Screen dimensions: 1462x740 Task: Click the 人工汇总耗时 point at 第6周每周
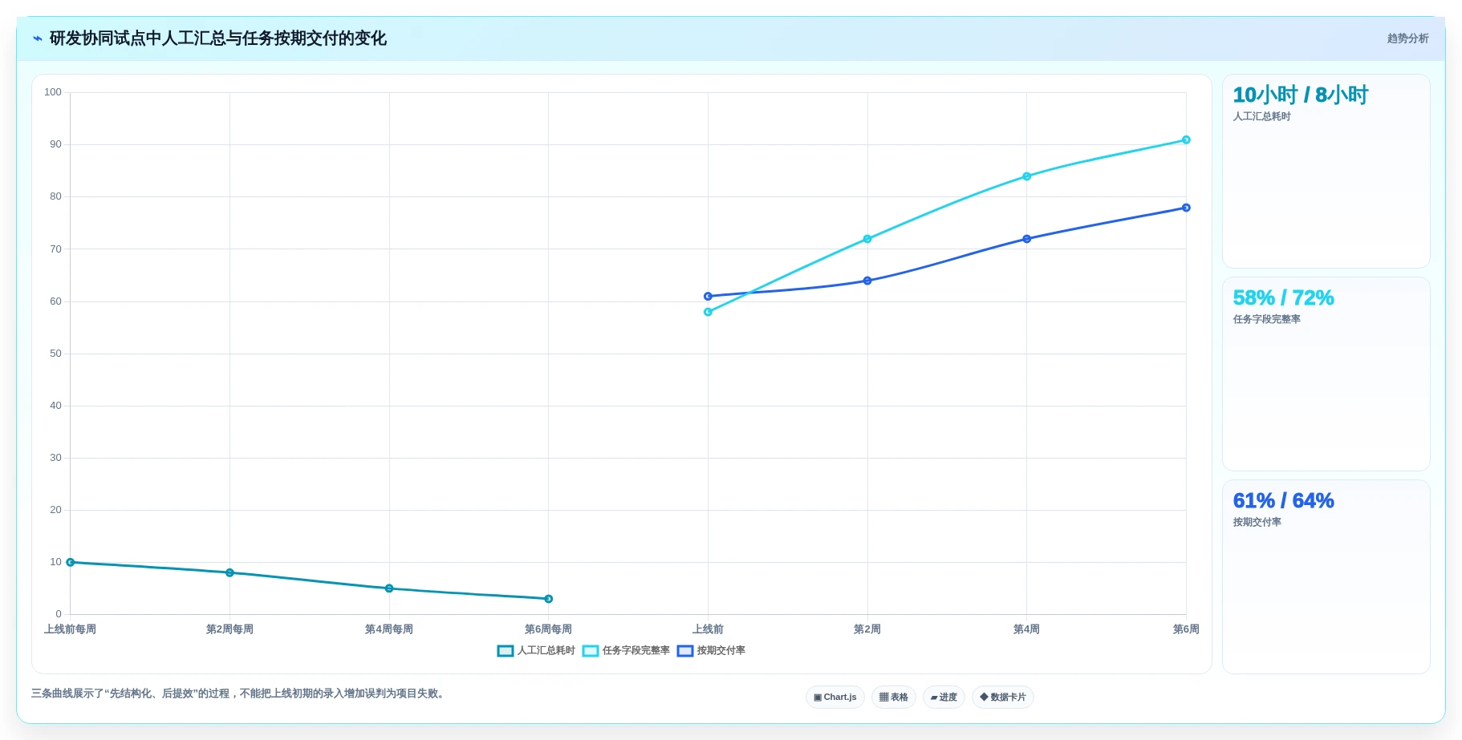[x=549, y=599]
